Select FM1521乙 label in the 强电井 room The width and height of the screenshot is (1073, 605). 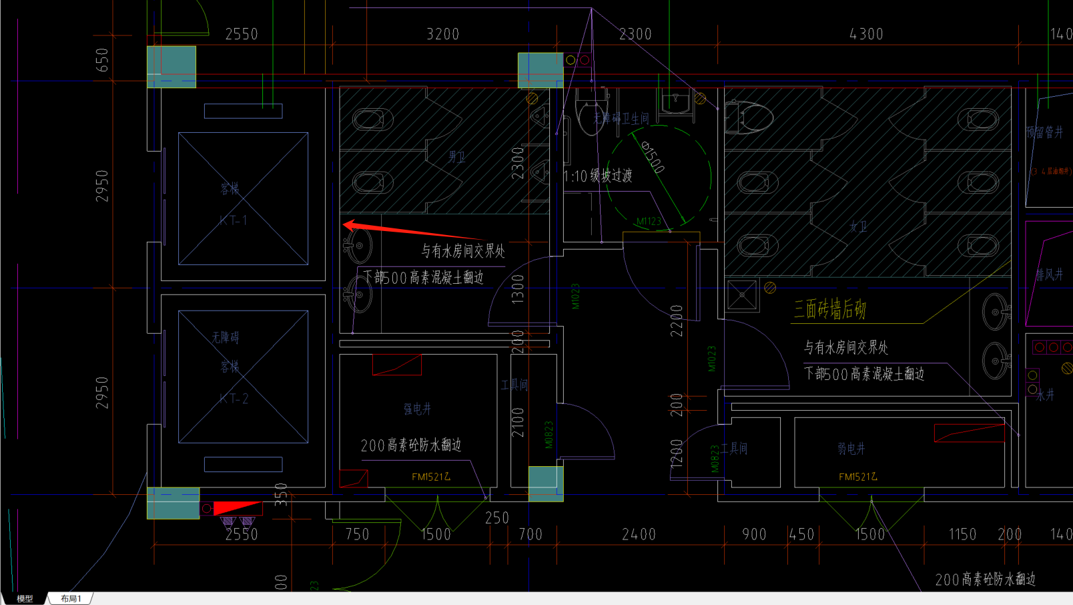tap(431, 477)
